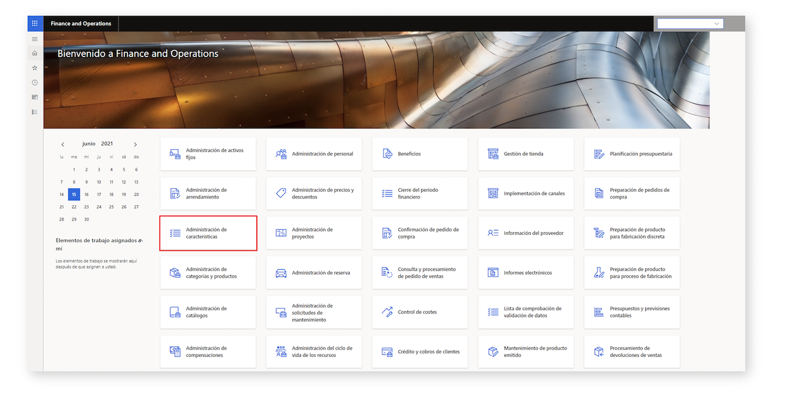This screenshot has width=788, height=411.
Task: Open Administración del ciclo de vida tile
Action: tap(314, 351)
